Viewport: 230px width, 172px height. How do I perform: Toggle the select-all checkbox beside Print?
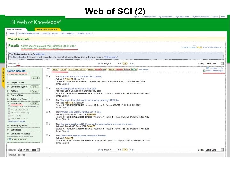coord(48,70)
